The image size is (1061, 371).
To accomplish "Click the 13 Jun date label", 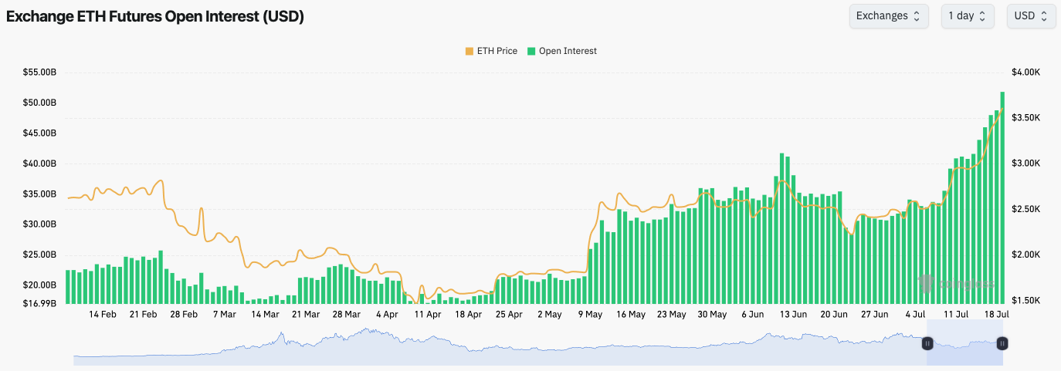I will [x=793, y=315].
